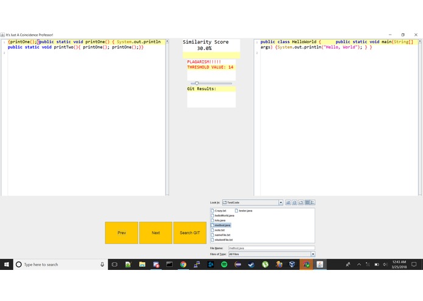Open the PuTTY network taskbar icon
The width and height of the screenshot is (423, 301).
click(197, 264)
